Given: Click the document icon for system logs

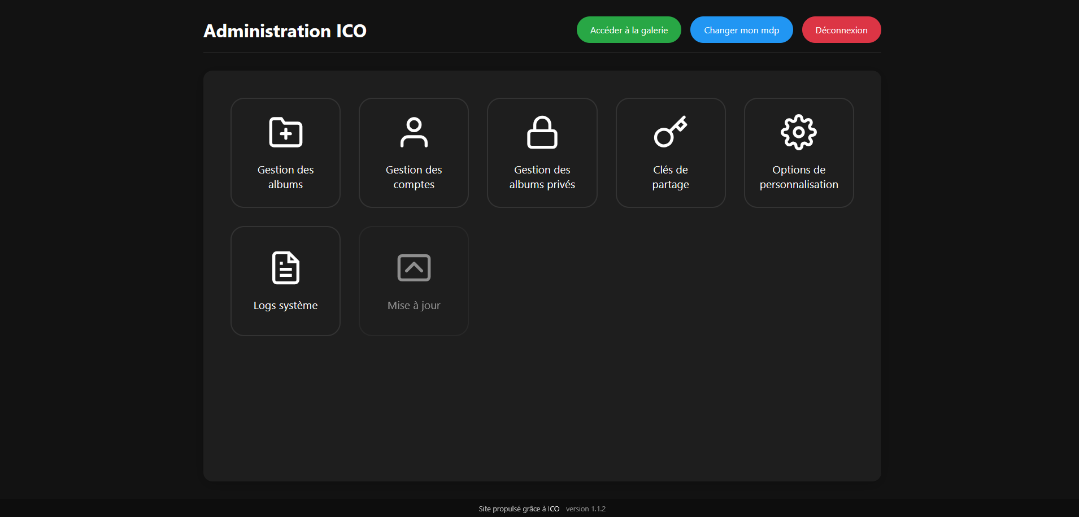Looking at the screenshot, I should click(285, 268).
